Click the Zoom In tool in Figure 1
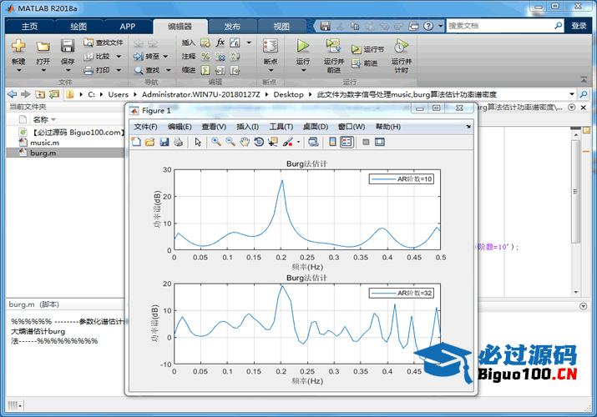The image size is (597, 417). (x=216, y=142)
